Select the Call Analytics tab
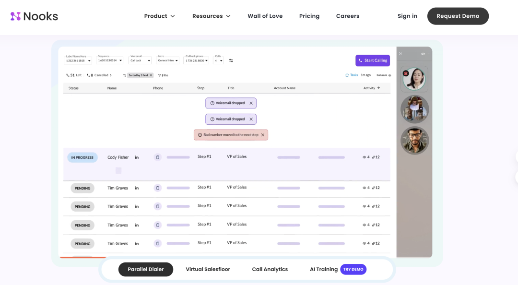This screenshot has width=518, height=285. click(270, 269)
